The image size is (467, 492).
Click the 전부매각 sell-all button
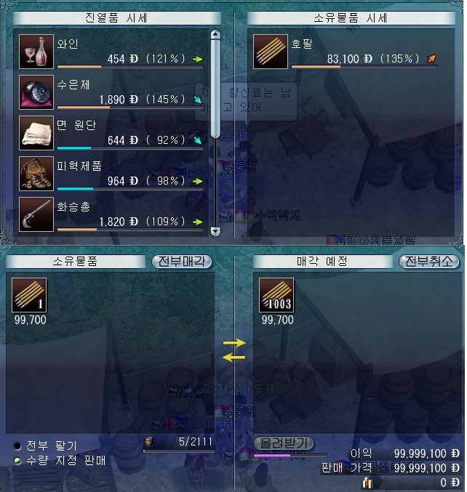(x=182, y=262)
